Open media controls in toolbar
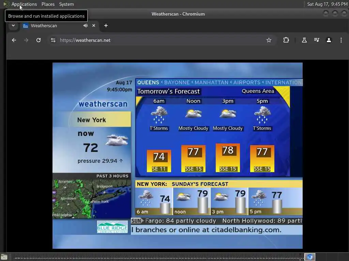The width and height of the screenshot is (349, 261). point(317,40)
